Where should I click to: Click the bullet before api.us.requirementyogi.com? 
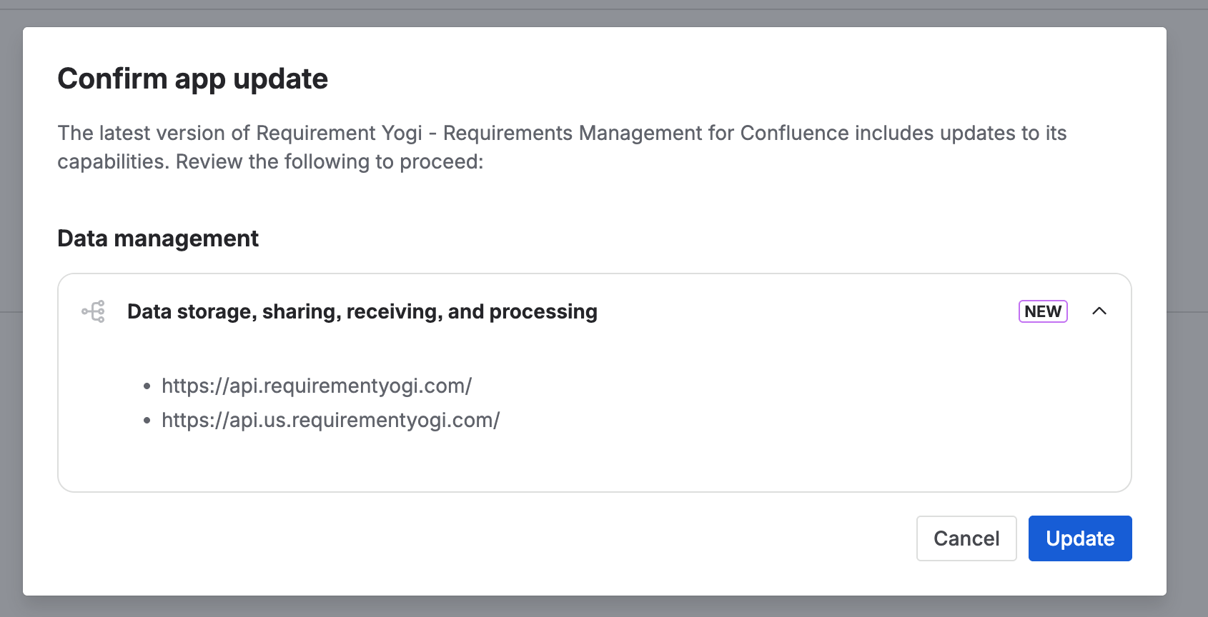click(x=147, y=421)
